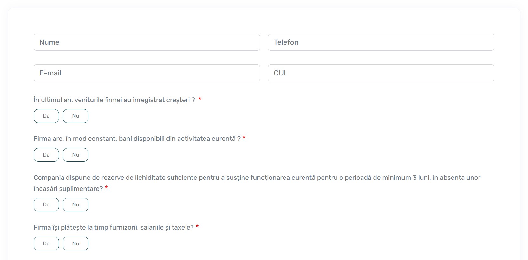Click the 'Firma își plătește la timp' question text

pos(114,227)
